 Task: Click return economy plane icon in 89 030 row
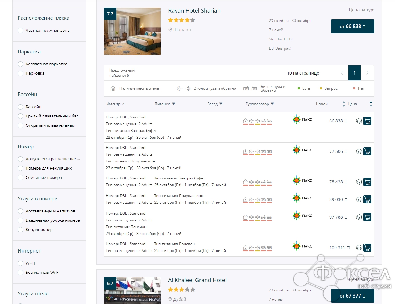click(x=257, y=200)
